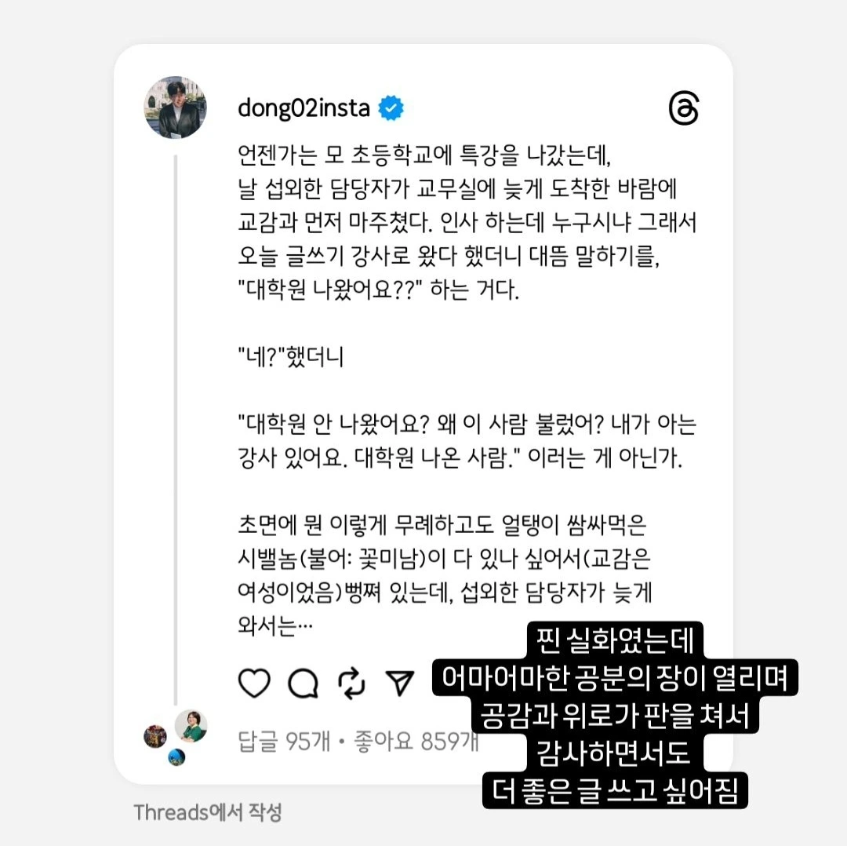This screenshot has height=846, width=847.
Task: Open the small dark replier avatar
Action: tap(155, 736)
